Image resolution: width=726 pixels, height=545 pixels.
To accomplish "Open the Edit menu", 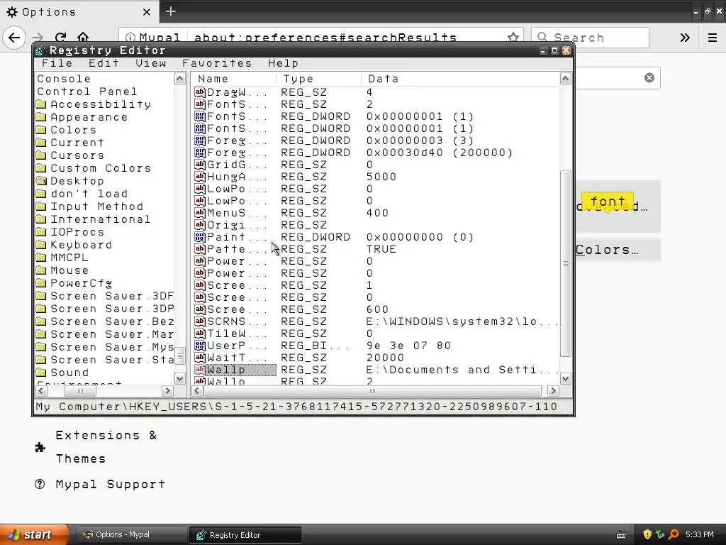I will [x=104, y=63].
